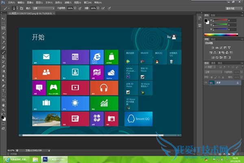The height and width of the screenshot is (163, 244).
Task: Open the flow slider dropdown arrow
Action: coord(98,8)
